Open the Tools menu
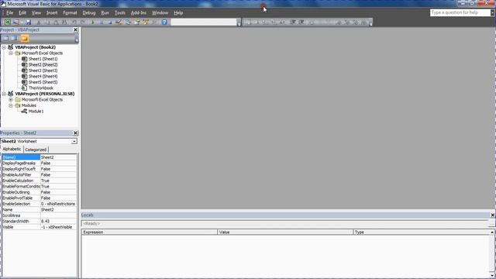Screen dimensions: 496x279 pyautogui.click(x=119, y=12)
